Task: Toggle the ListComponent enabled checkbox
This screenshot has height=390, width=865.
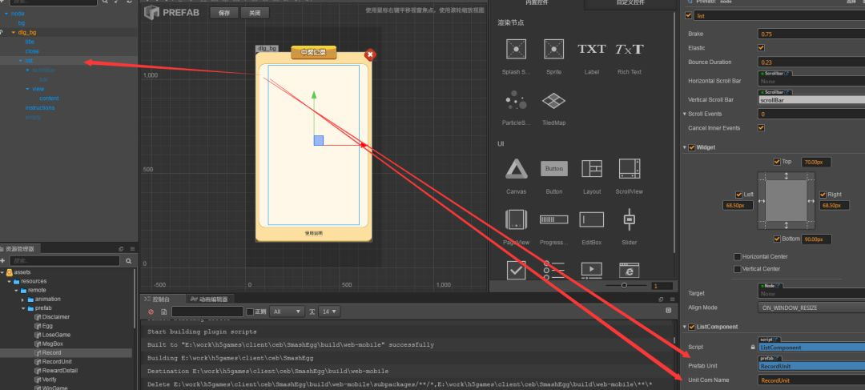Action: pyautogui.click(x=692, y=327)
